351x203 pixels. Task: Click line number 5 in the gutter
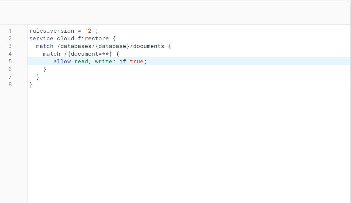click(10, 61)
